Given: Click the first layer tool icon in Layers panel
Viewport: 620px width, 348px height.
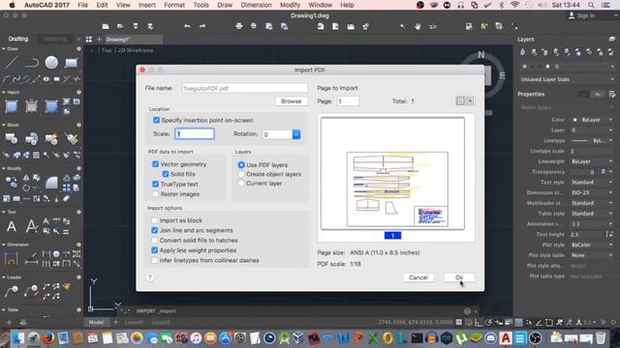Looking at the screenshot, I should [523, 52].
